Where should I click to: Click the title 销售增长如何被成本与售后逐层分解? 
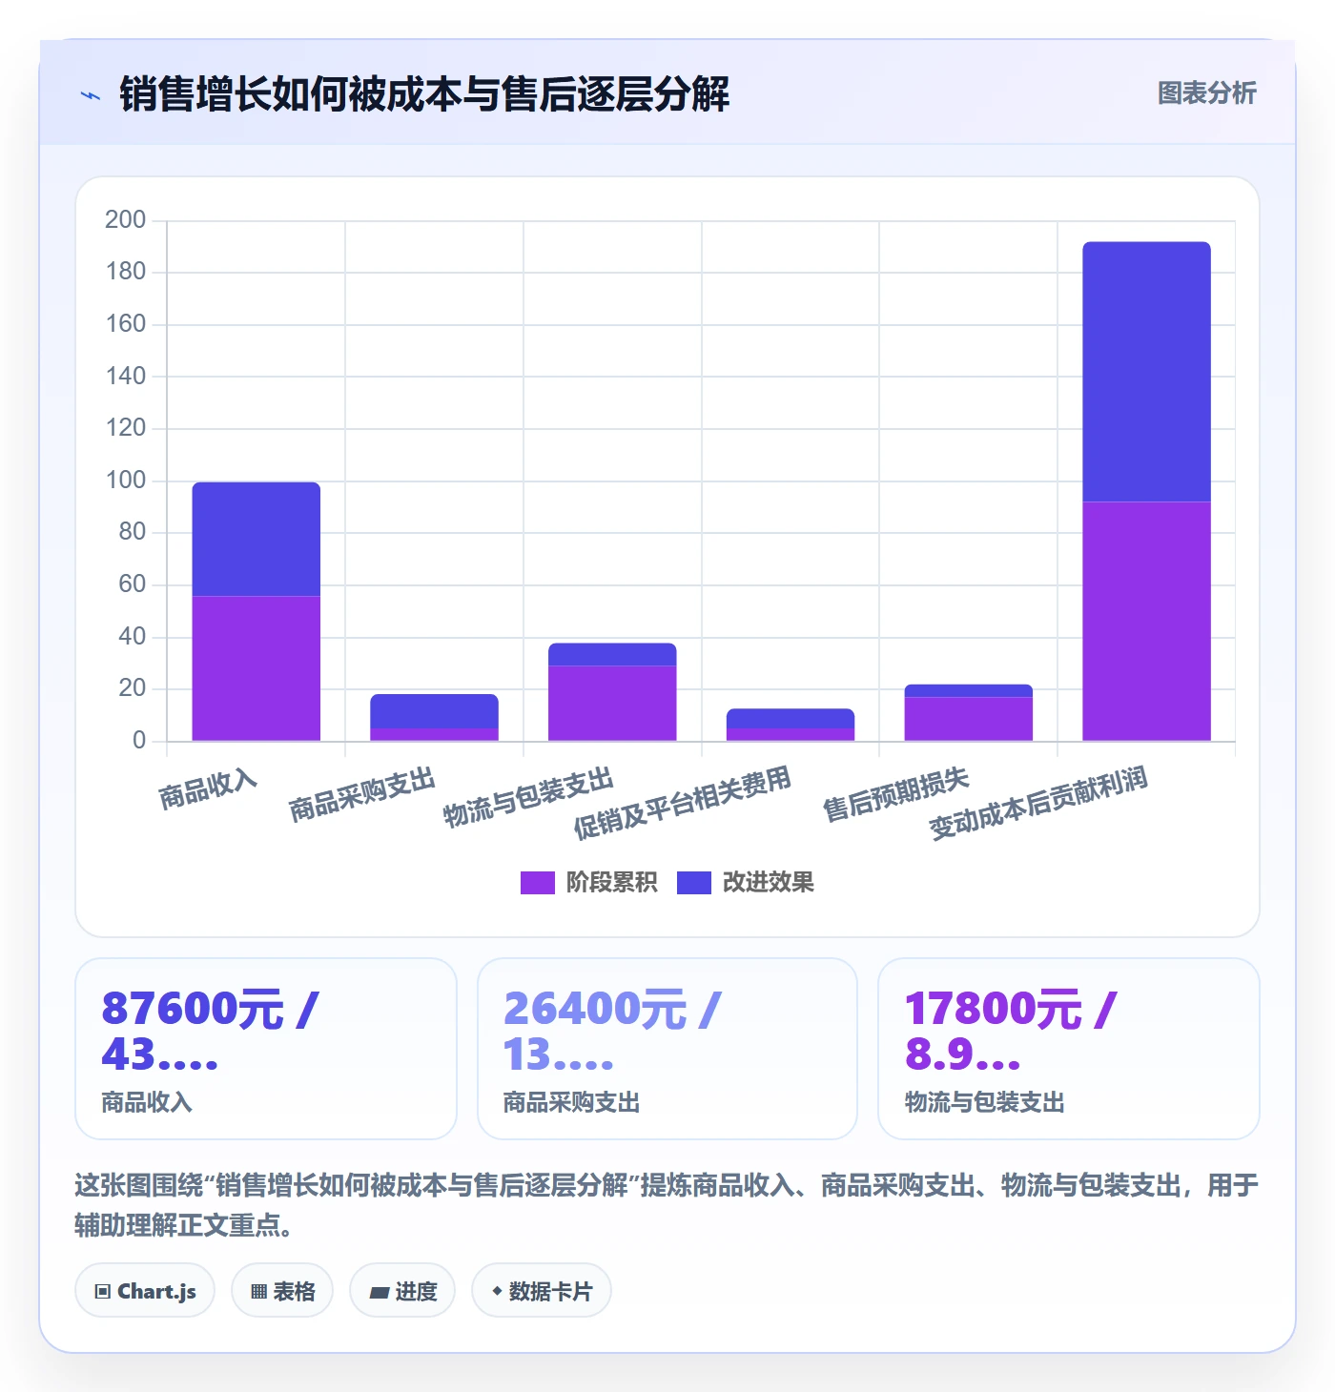point(424,94)
